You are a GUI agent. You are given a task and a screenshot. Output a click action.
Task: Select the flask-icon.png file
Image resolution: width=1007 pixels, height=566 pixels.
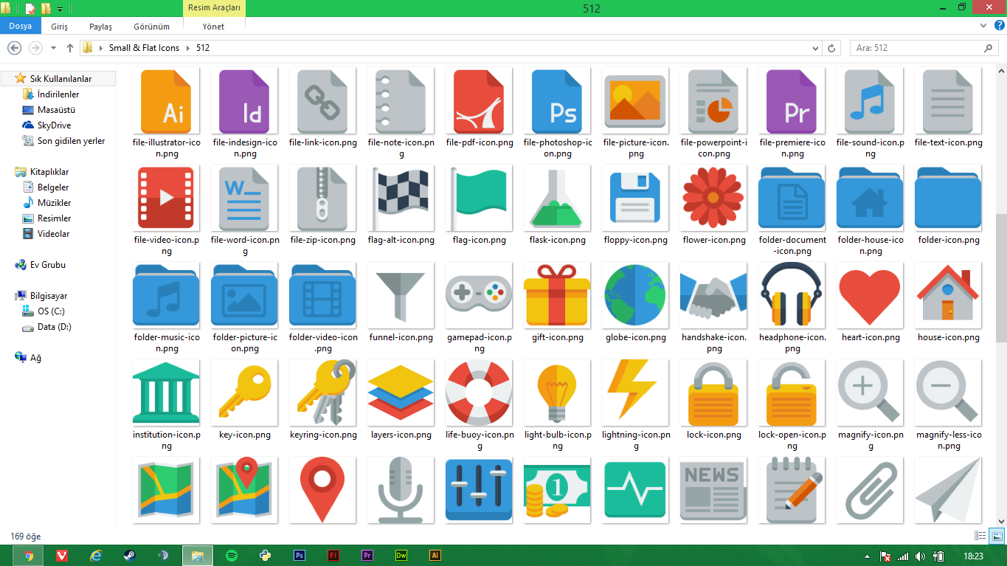[x=557, y=199]
